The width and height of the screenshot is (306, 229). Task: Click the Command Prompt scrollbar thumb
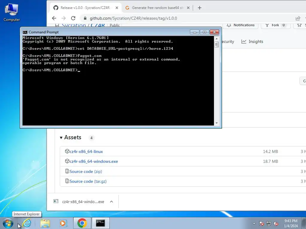[216, 45]
